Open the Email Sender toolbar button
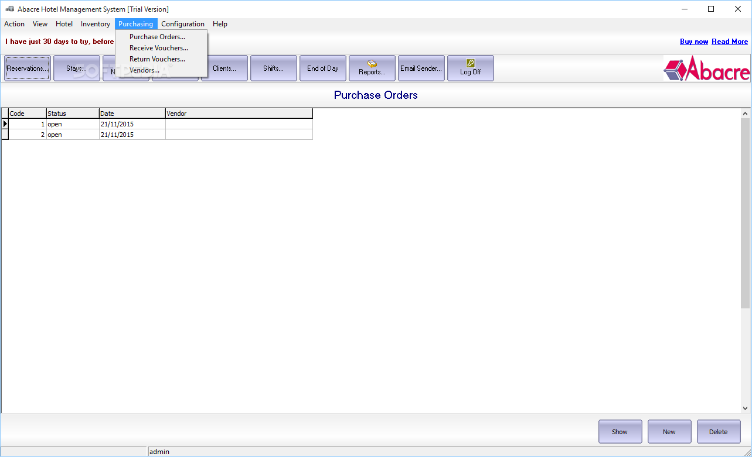Screen dimensions: 752x457 tap(421, 68)
